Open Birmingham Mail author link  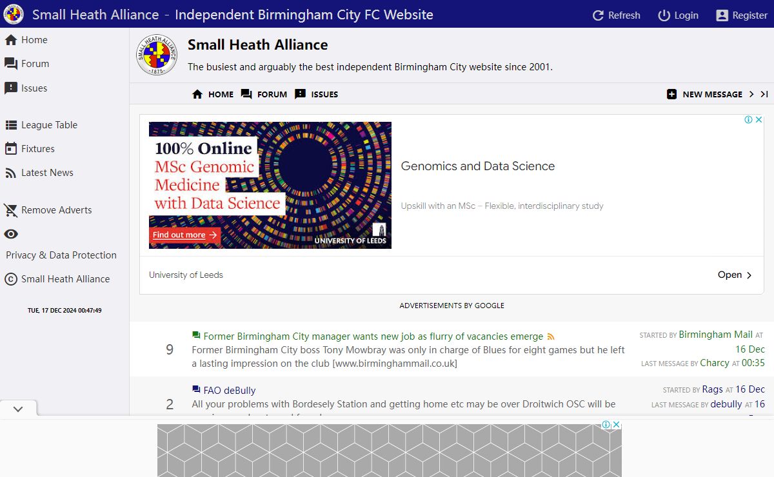(x=716, y=335)
